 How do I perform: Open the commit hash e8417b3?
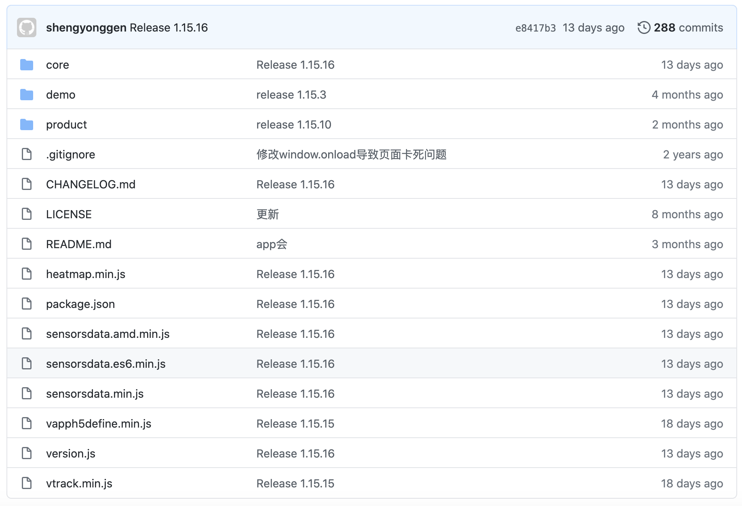pyautogui.click(x=535, y=27)
